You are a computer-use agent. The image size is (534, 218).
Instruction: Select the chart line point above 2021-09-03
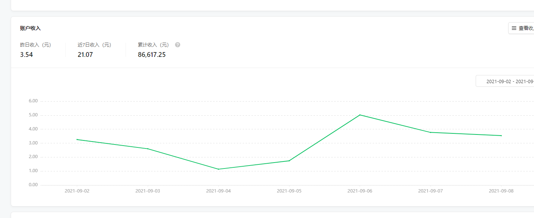pyautogui.click(x=148, y=149)
